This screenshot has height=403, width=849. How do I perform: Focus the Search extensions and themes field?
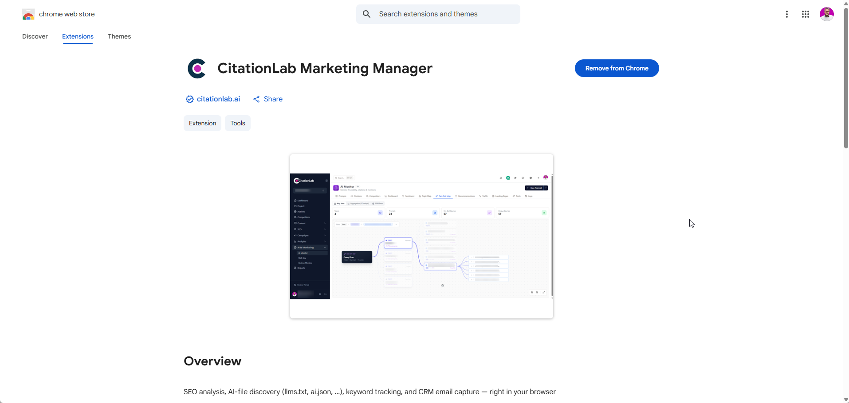tap(438, 14)
